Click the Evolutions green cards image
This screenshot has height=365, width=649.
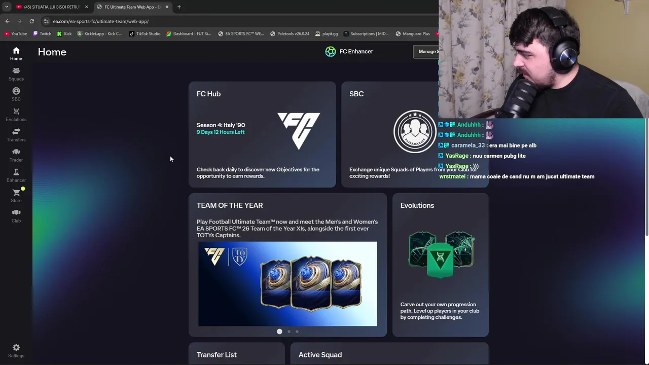tap(441, 254)
